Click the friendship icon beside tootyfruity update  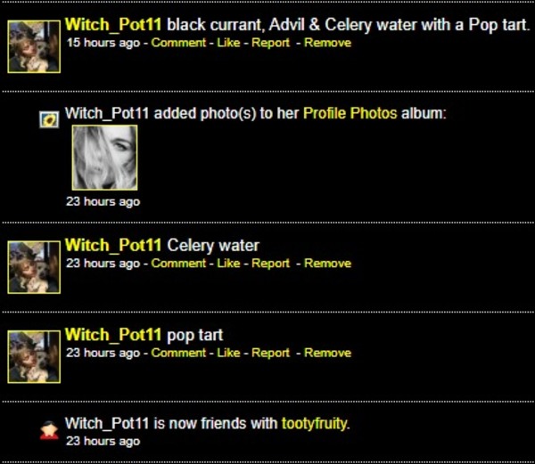50,430
